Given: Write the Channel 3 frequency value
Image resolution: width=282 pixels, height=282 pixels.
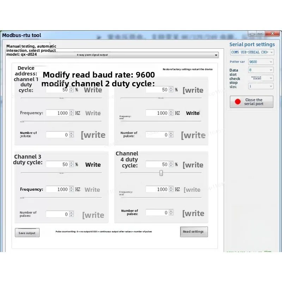Looking at the screenshot, I should (x=92, y=190).
